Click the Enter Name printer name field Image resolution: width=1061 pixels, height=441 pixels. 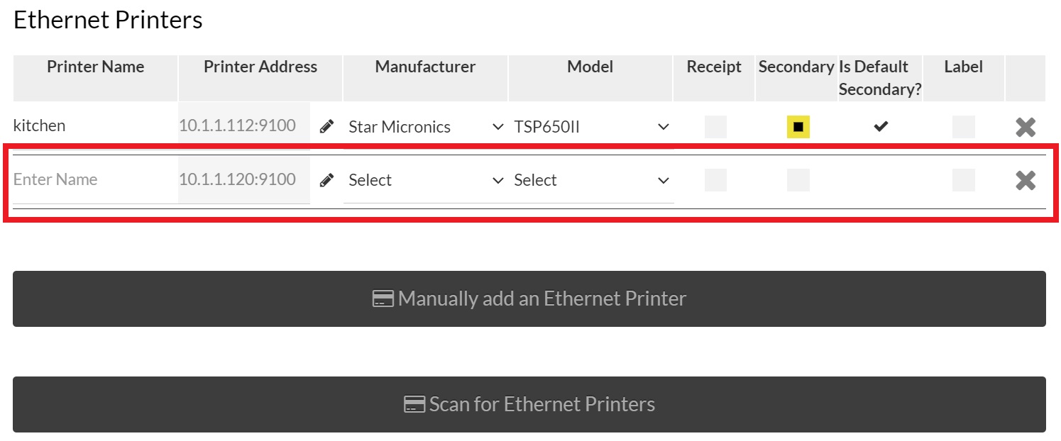pos(95,180)
